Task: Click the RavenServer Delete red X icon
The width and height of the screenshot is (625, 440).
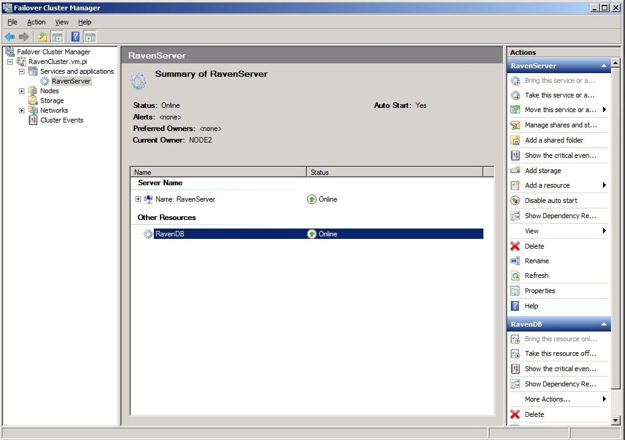Action: (x=515, y=246)
